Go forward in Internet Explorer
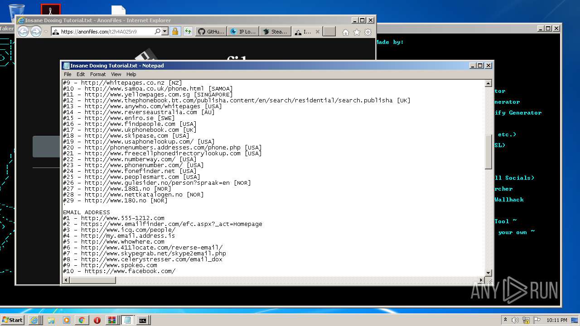 tap(36, 31)
